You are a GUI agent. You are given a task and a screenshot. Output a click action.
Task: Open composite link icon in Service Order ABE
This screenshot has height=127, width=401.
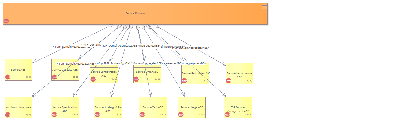(x=157, y=79)
